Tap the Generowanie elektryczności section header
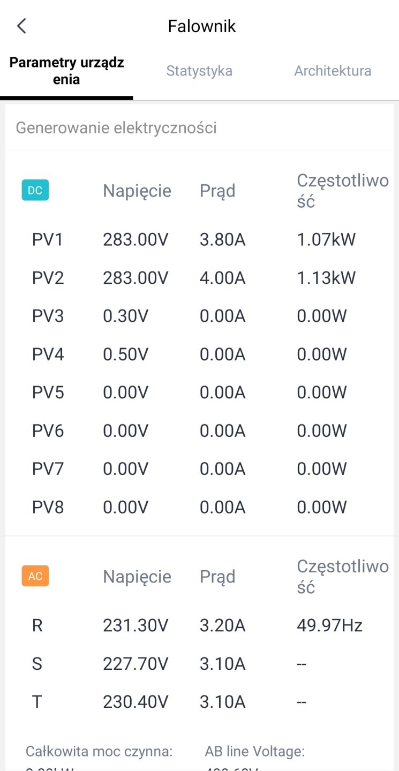399x771 pixels. 116,128
